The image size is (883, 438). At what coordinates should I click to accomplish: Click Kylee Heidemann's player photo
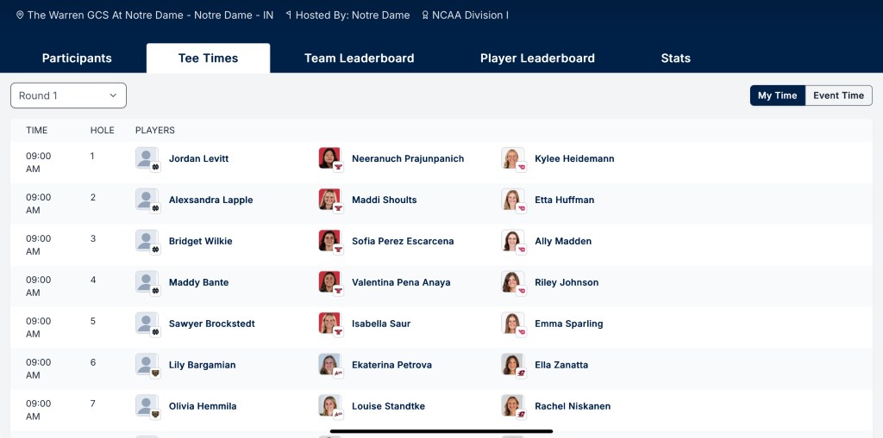click(x=512, y=158)
